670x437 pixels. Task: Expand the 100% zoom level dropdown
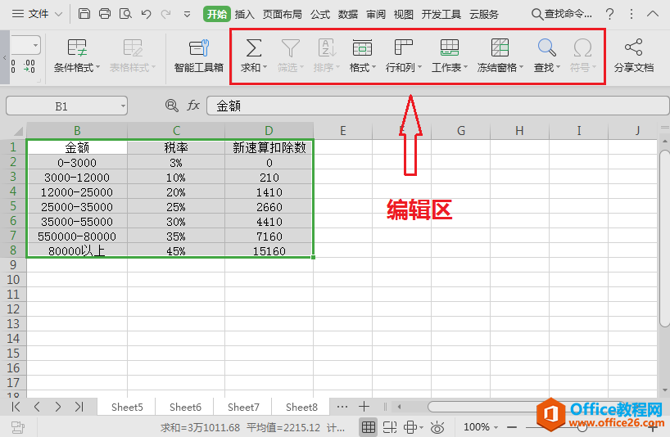[496, 427]
